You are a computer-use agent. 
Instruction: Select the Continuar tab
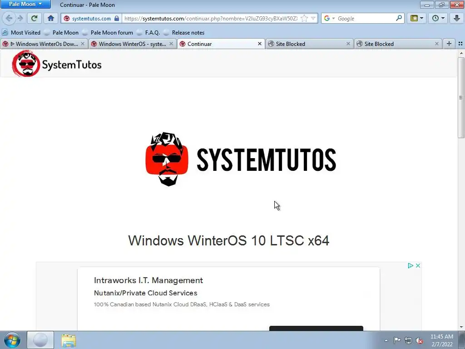point(221,44)
